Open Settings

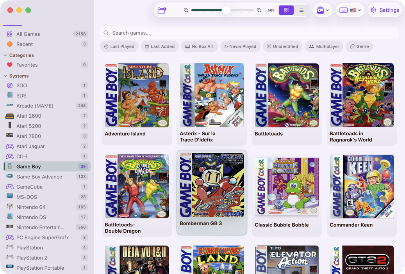(385, 10)
